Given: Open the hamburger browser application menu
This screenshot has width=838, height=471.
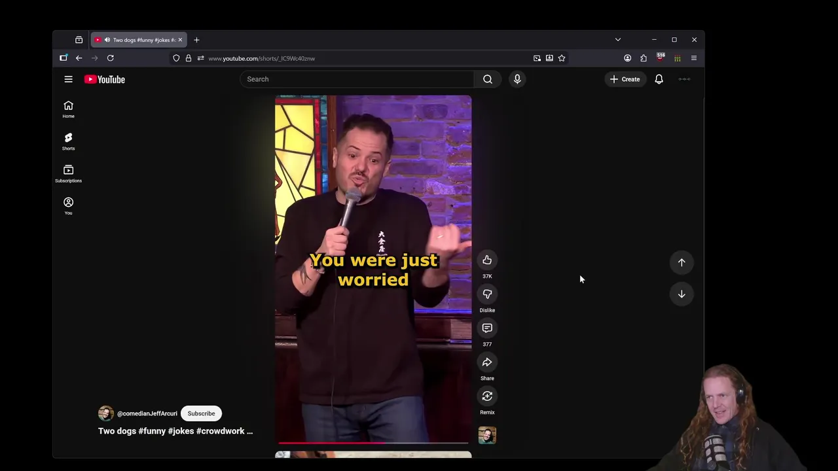Looking at the screenshot, I should click(x=694, y=58).
